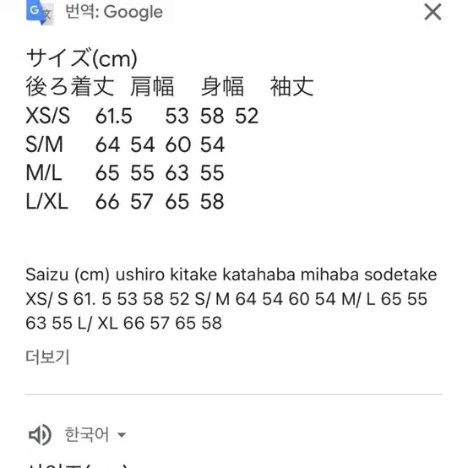Click the 肩幅 column header
Viewport: 468px width, 468px height.
click(152, 86)
